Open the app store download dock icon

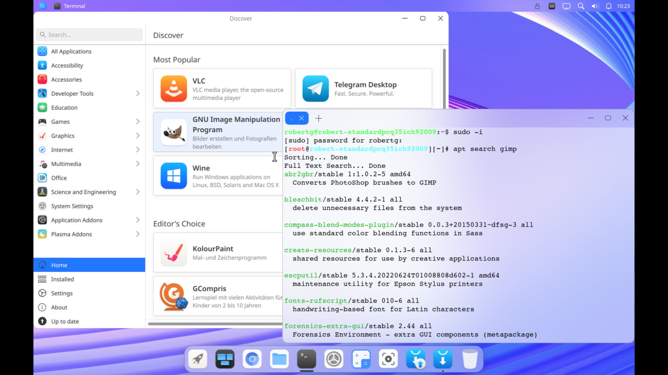coord(443,359)
